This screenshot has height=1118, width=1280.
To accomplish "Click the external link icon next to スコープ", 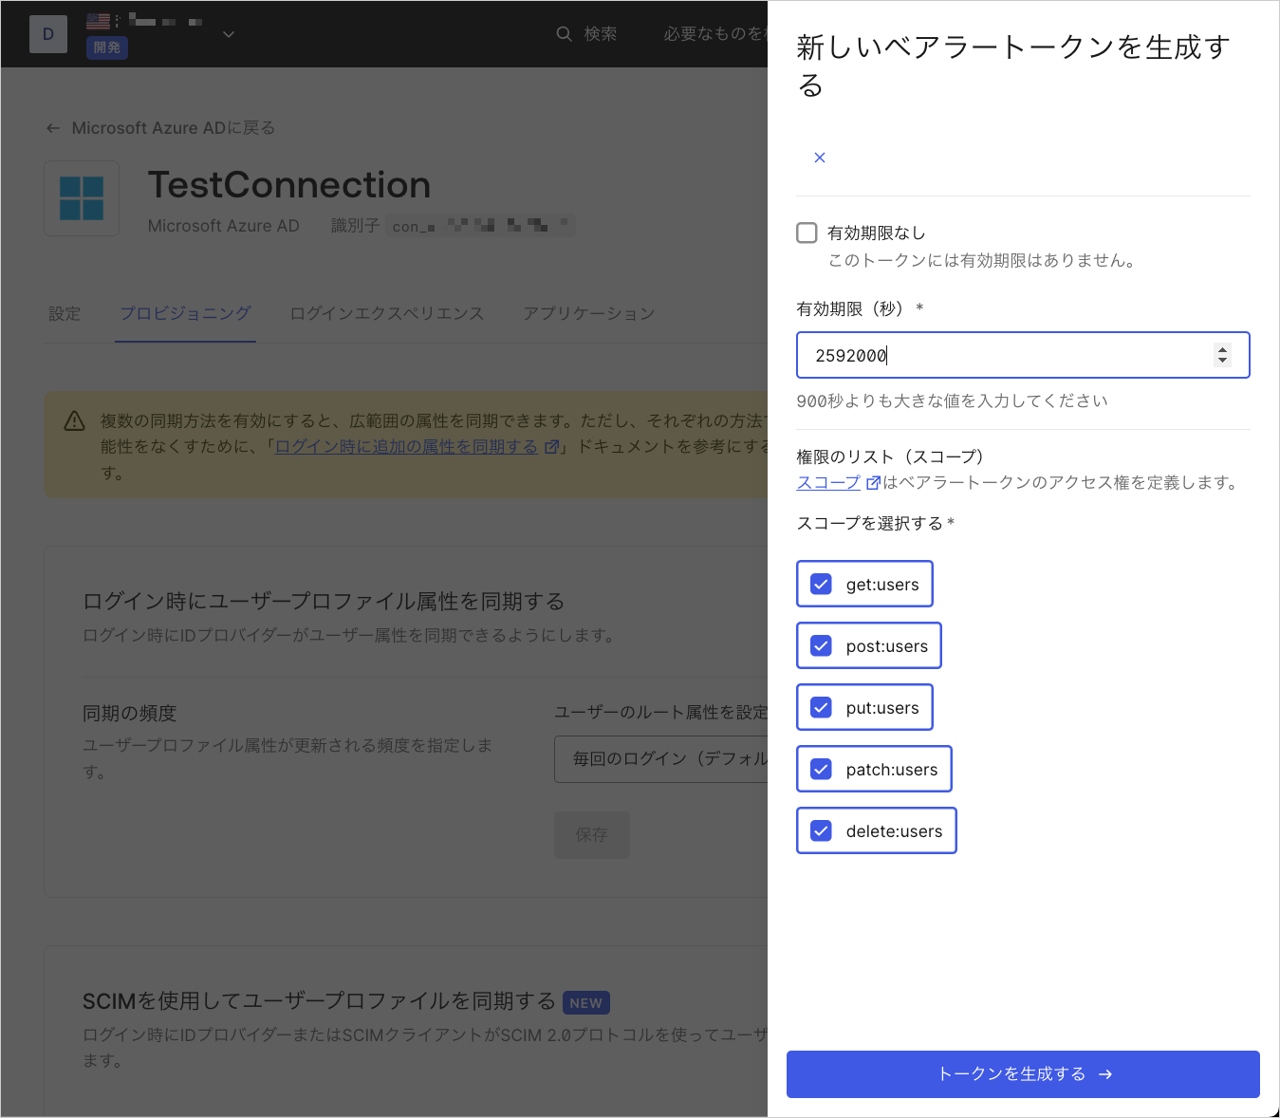I will (873, 482).
